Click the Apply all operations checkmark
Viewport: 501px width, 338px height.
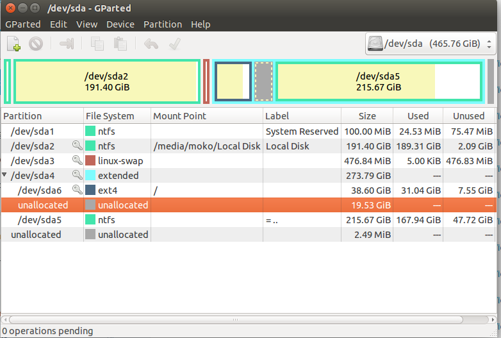point(174,44)
